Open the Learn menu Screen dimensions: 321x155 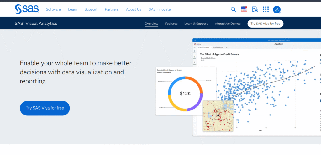coord(73,9)
